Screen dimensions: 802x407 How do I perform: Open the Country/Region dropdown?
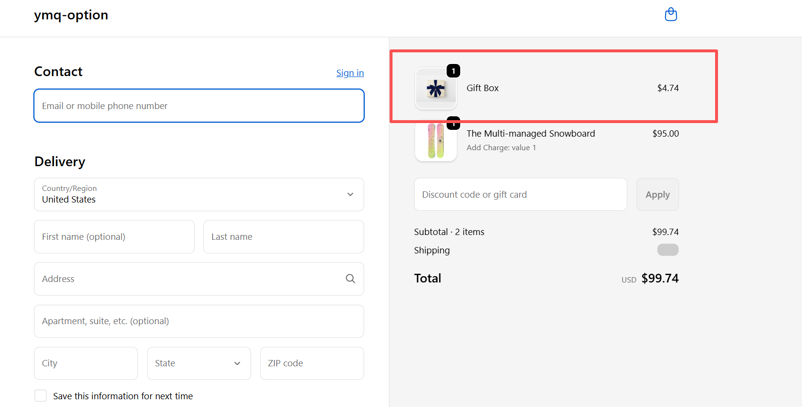pyautogui.click(x=199, y=194)
